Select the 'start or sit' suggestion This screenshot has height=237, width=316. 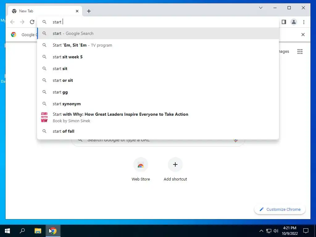click(x=158, y=80)
